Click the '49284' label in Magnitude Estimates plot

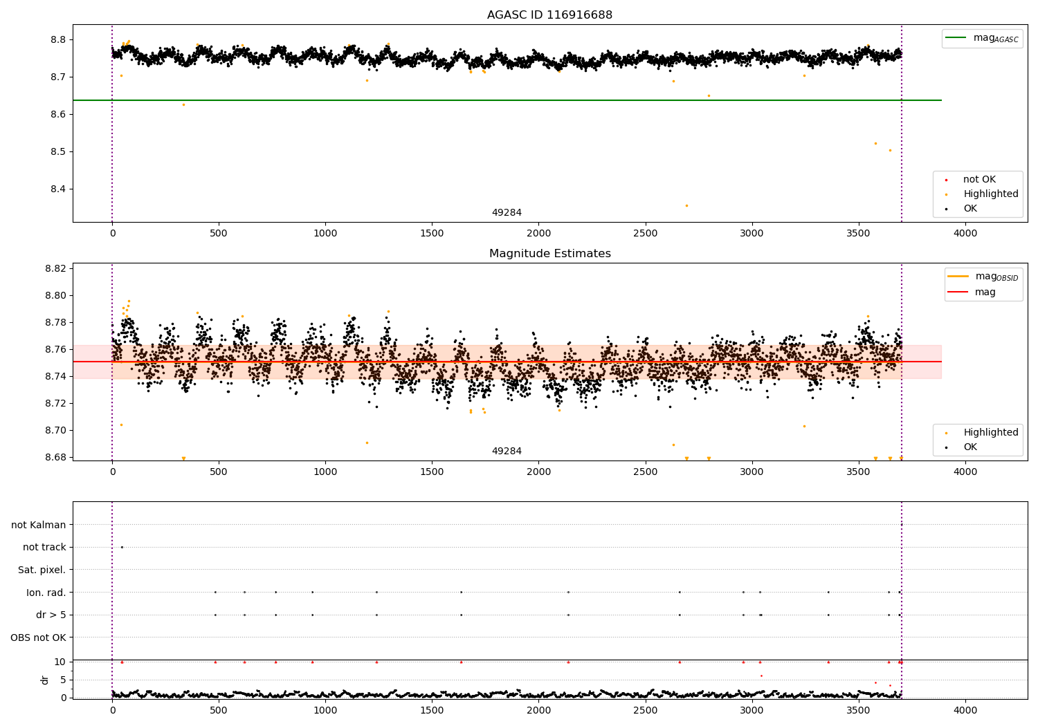click(507, 452)
